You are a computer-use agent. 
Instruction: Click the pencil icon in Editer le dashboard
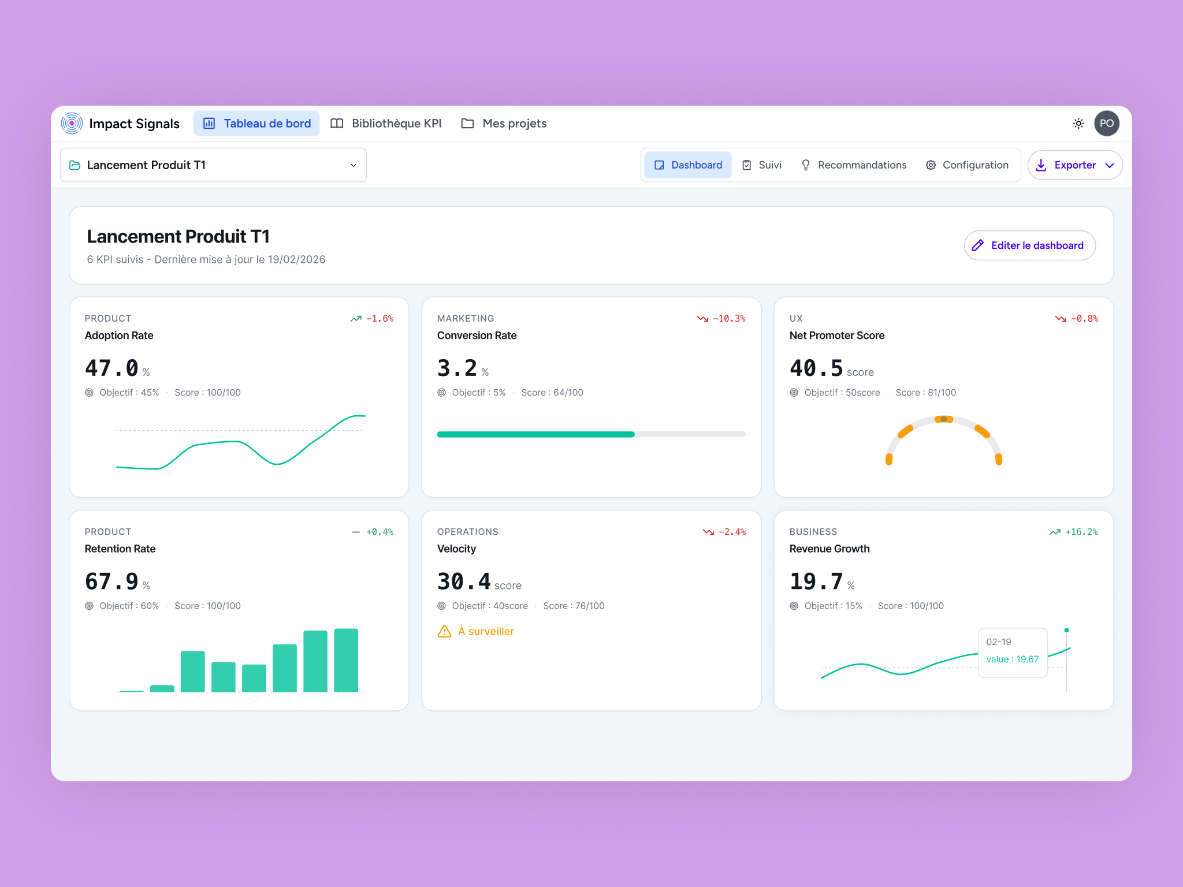[x=977, y=245]
